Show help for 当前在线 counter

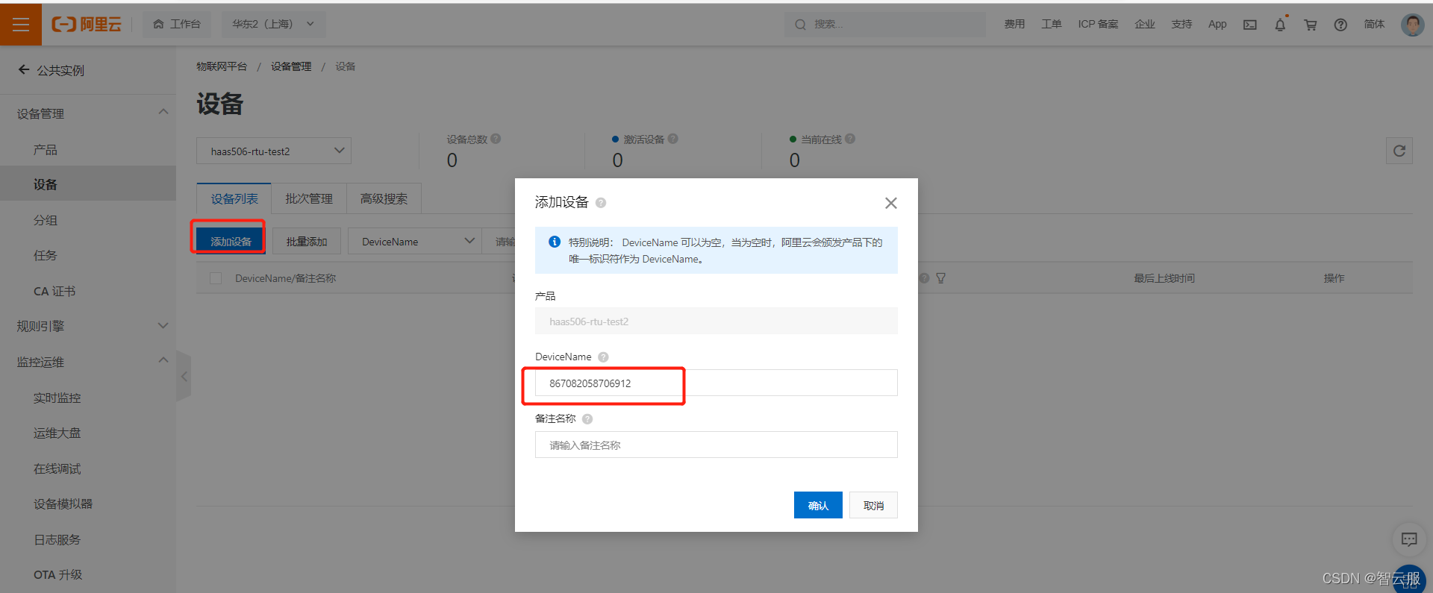[x=850, y=139]
